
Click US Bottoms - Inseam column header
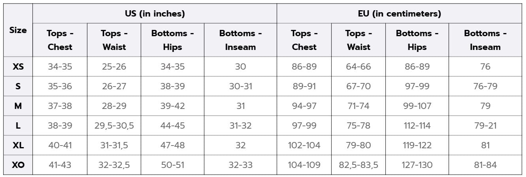(241, 41)
